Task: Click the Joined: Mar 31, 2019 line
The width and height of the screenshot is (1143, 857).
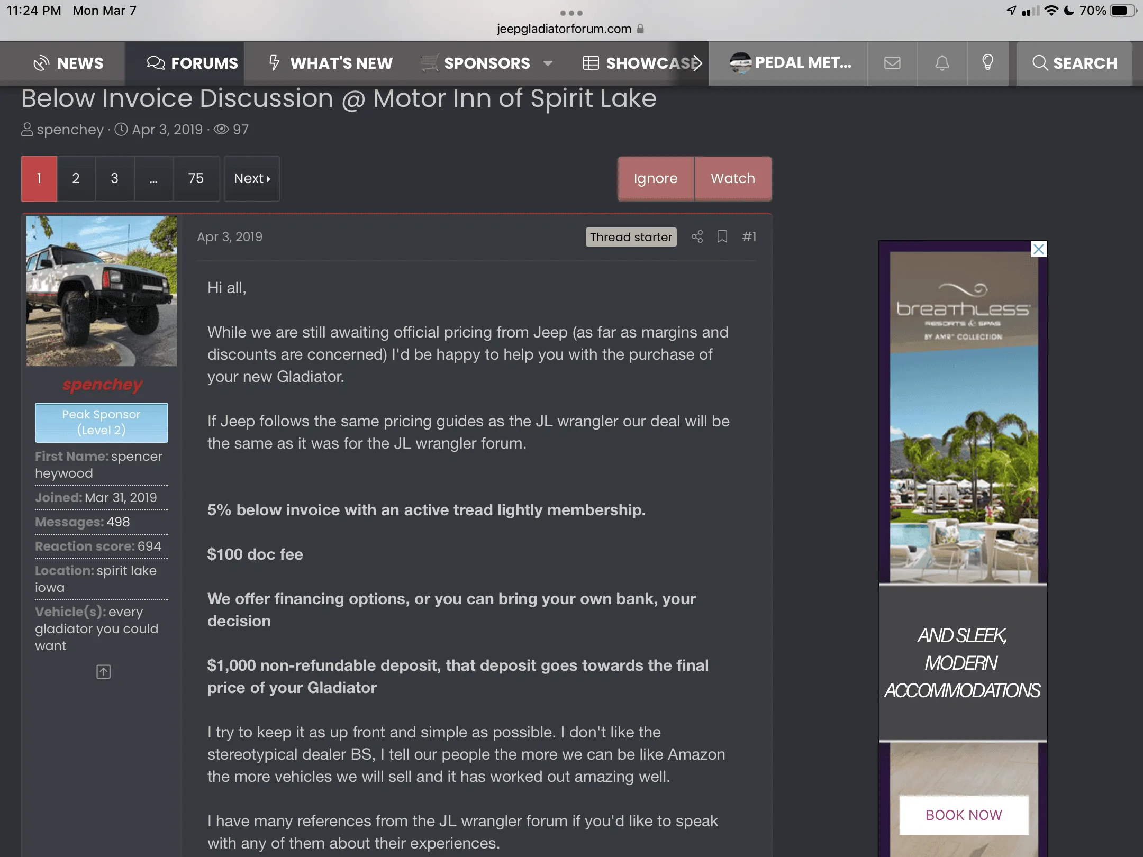Action: pos(96,497)
